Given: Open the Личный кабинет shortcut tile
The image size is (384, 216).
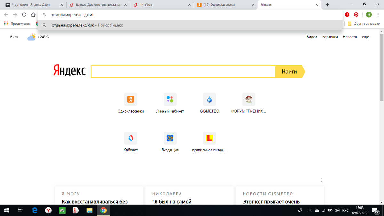Looking at the screenshot, I should click(x=170, y=103).
